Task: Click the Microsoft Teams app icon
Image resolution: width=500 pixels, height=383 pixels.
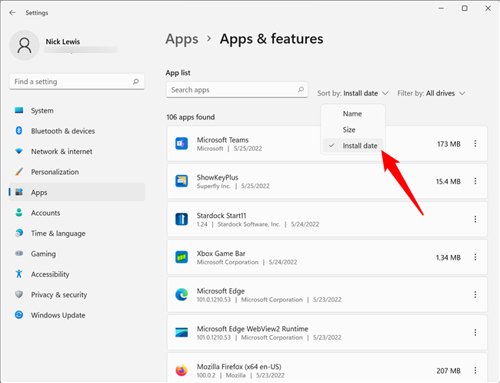Action: tap(182, 143)
